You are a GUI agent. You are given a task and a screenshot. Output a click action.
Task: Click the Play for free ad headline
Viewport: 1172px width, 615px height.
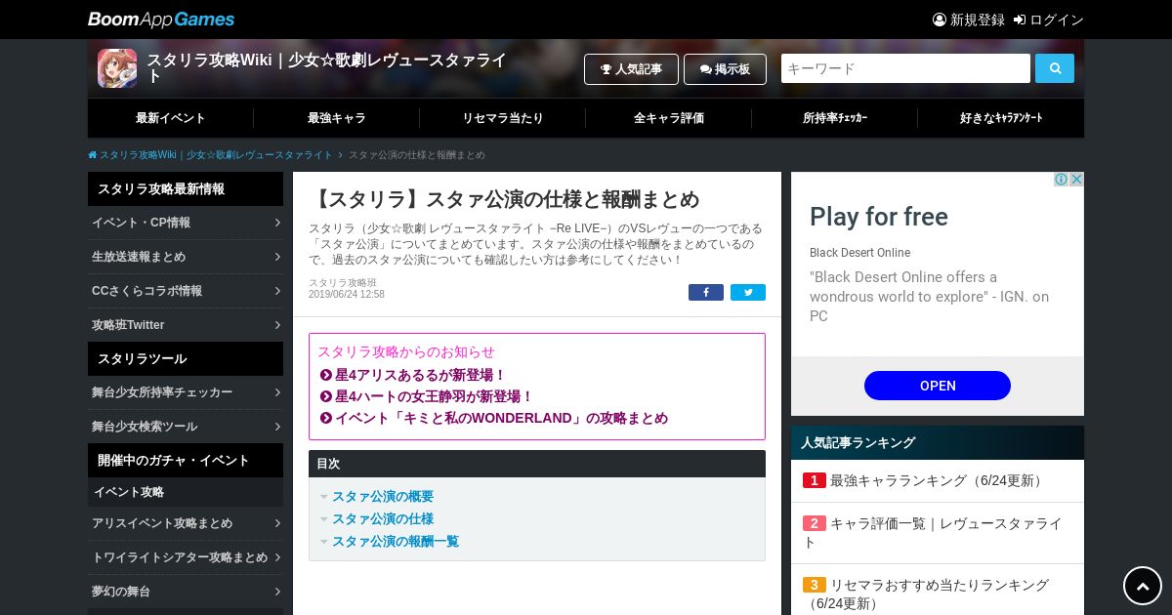pyautogui.click(x=879, y=217)
